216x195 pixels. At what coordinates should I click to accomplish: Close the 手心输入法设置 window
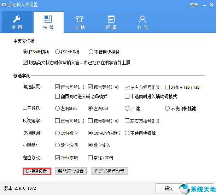point(212,5)
